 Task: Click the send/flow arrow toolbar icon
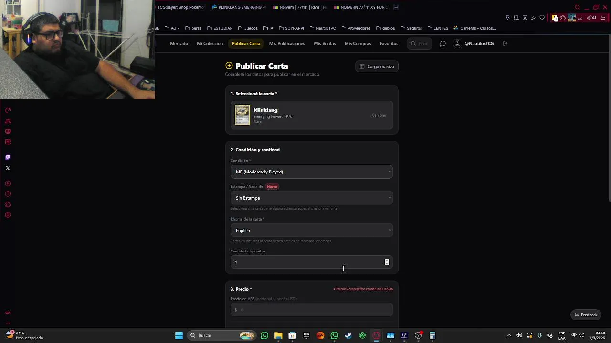533,18
